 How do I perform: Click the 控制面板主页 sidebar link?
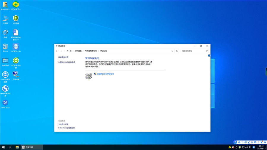pyautogui.click(x=63, y=57)
